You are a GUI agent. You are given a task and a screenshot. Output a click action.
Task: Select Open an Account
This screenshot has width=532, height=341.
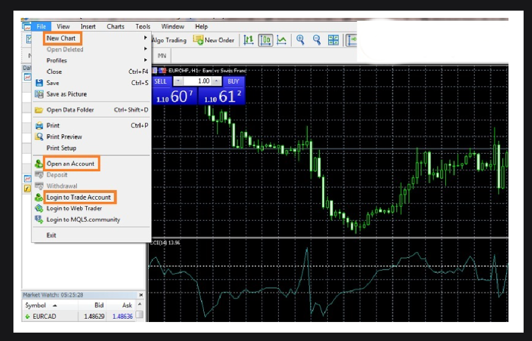[71, 164]
